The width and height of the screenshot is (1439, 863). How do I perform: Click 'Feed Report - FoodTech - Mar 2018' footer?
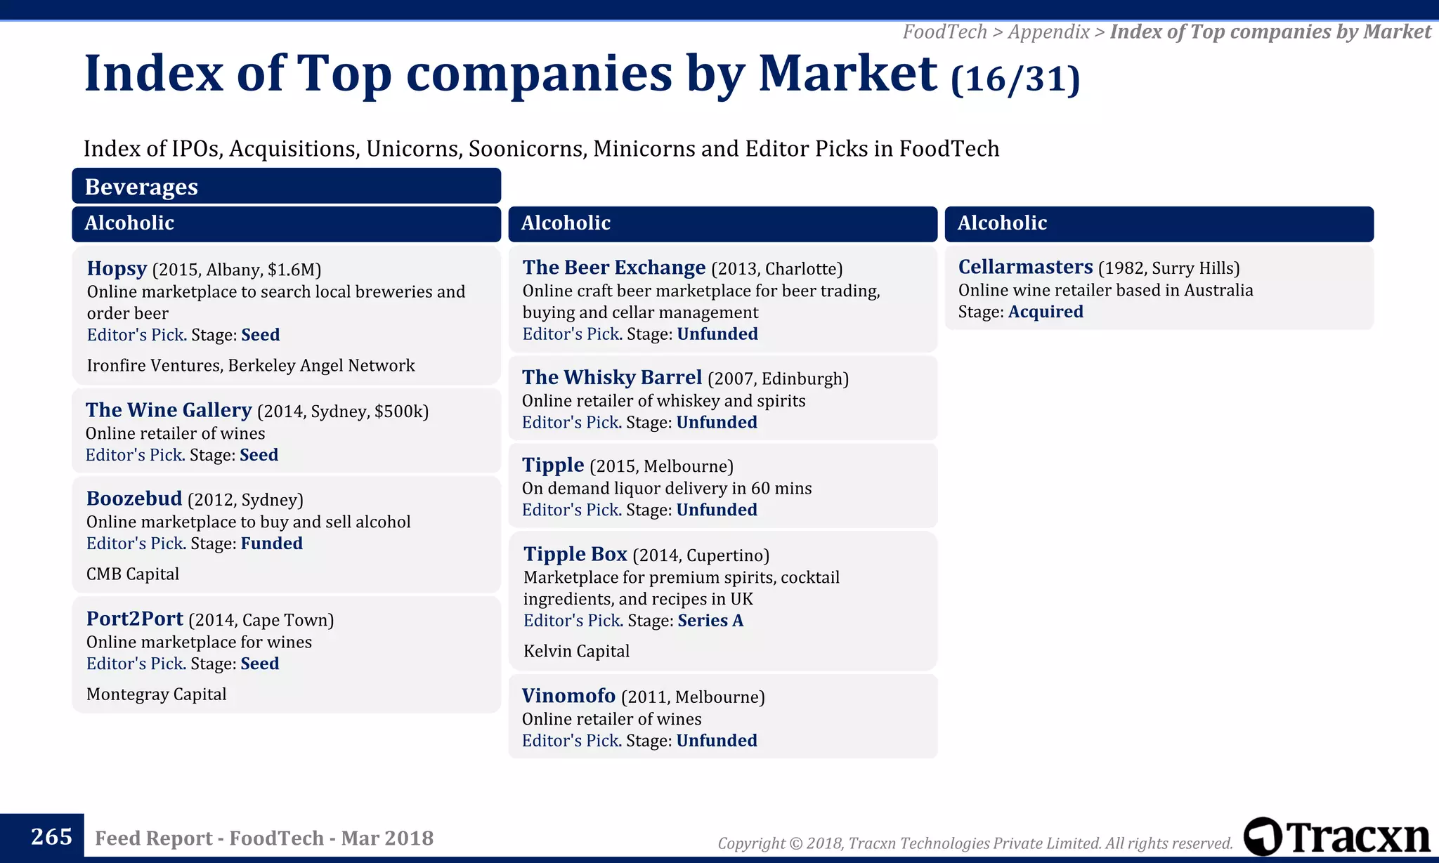264,838
